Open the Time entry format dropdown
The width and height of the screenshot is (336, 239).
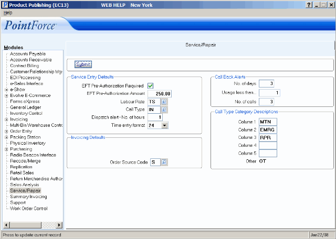click(164, 125)
